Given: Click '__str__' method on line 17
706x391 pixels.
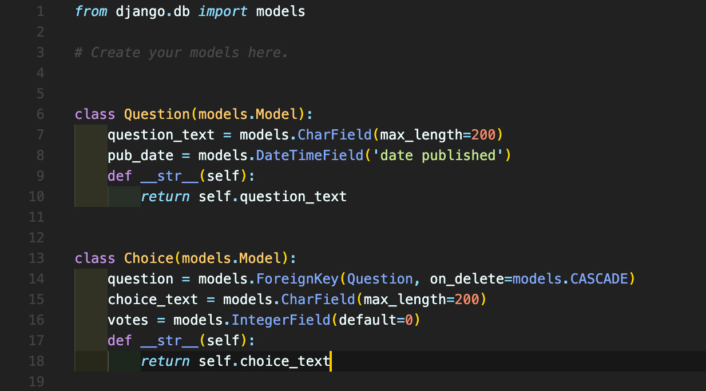Looking at the screenshot, I should tap(169, 341).
